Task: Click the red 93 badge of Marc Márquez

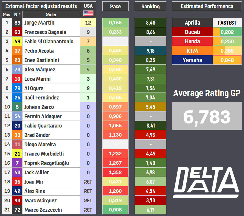Action: [17, 200]
